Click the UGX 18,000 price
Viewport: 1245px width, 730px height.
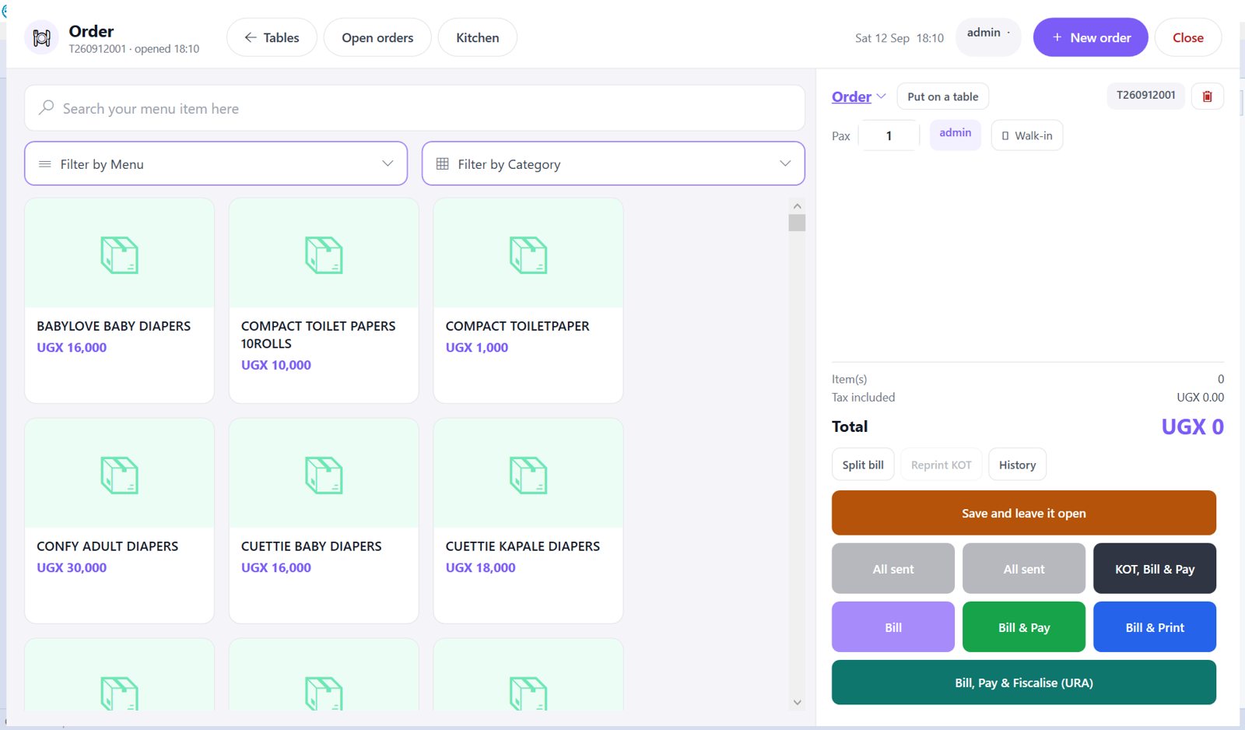tap(481, 567)
